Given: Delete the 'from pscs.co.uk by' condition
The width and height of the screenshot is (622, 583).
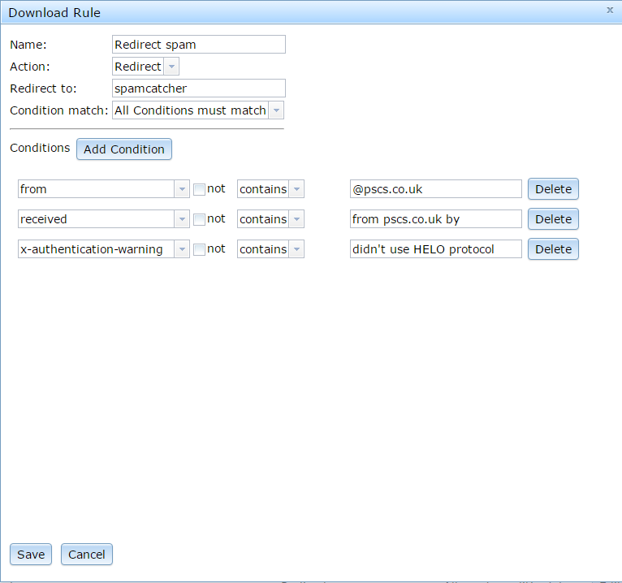Looking at the screenshot, I should 553,219.
